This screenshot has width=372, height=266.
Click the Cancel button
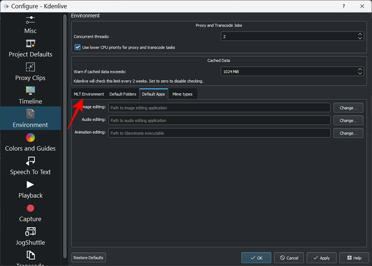click(289, 258)
